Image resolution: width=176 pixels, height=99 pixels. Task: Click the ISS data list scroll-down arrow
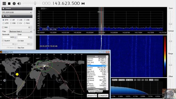108,89
